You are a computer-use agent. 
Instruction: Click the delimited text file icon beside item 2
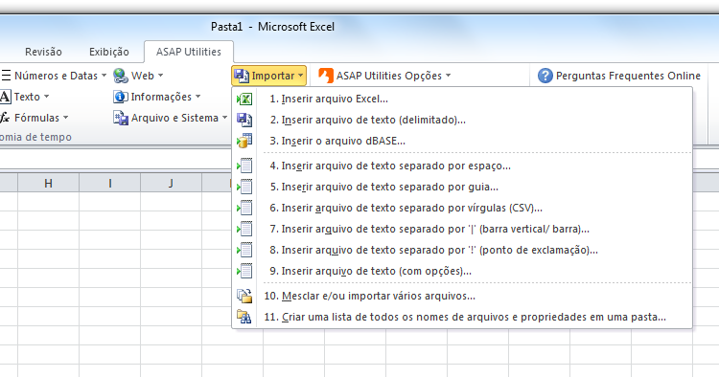244,120
